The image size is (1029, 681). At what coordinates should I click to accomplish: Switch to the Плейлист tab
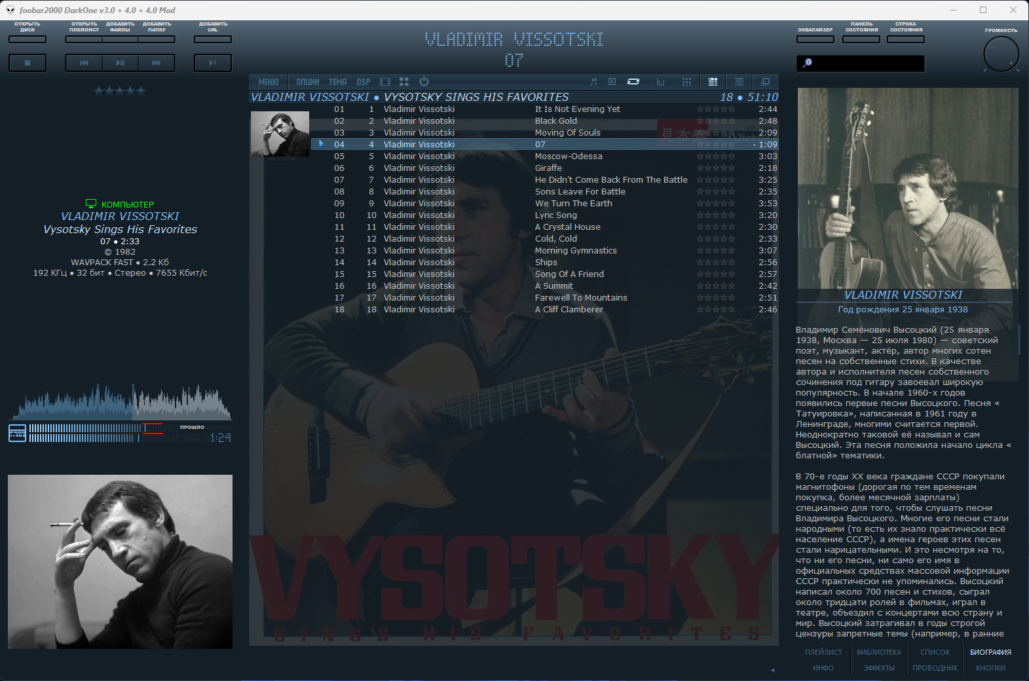point(823,652)
